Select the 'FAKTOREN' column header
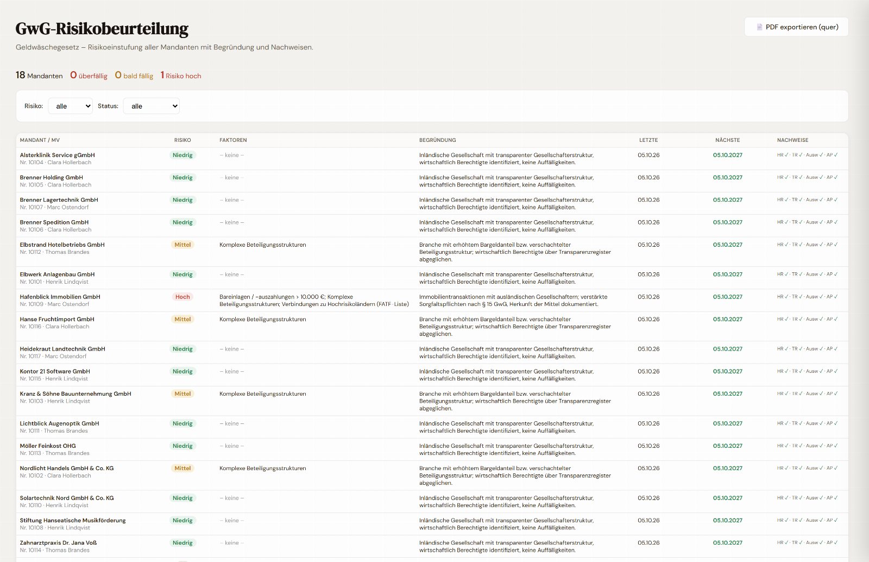 [x=233, y=140]
